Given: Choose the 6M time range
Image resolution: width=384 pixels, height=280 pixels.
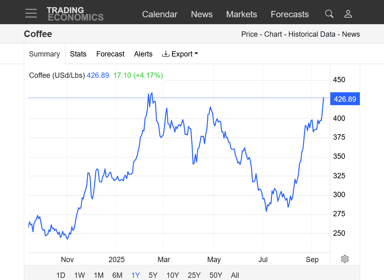Looking at the screenshot, I should tap(117, 275).
